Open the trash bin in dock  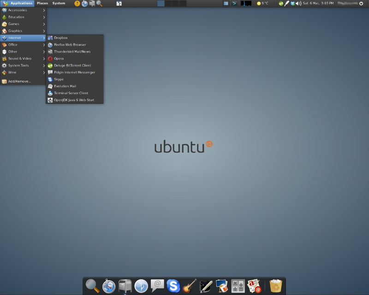(275, 286)
